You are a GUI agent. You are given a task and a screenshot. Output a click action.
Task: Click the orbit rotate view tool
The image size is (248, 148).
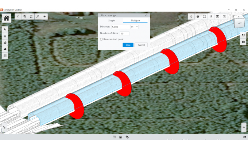(x=191, y=17)
